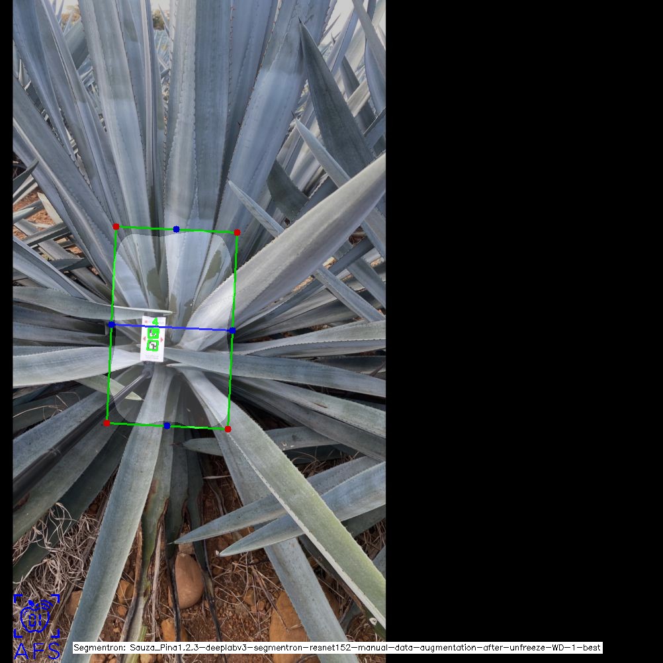Viewport: 663px width, 663px height.
Task: Click the AFS apple logo icon
Action: click(37, 616)
